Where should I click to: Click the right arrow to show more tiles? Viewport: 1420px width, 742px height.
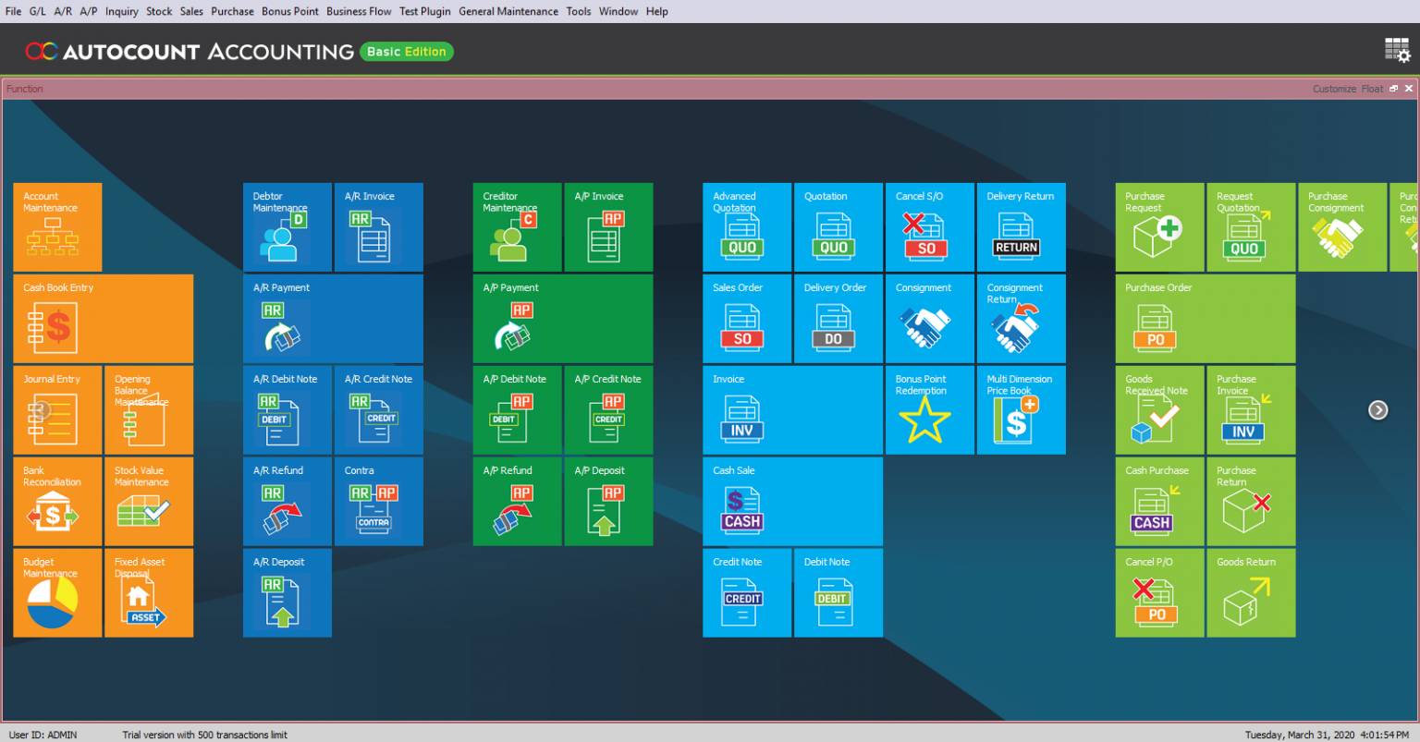[1378, 409]
